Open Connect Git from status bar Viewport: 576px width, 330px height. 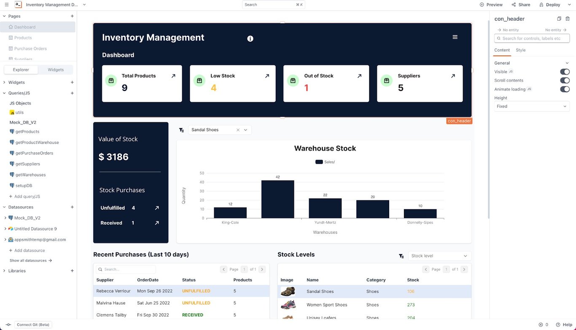[x=33, y=325]
